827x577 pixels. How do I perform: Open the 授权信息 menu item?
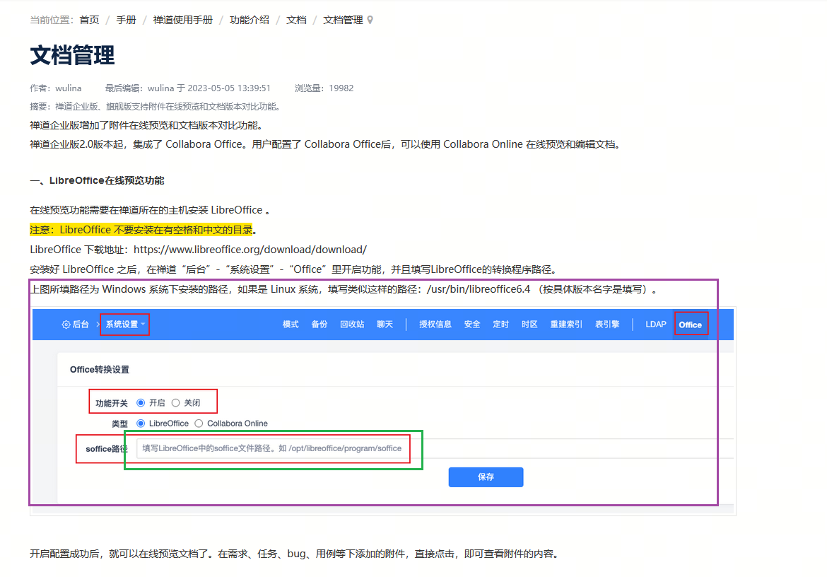click(x=435, y=325)
